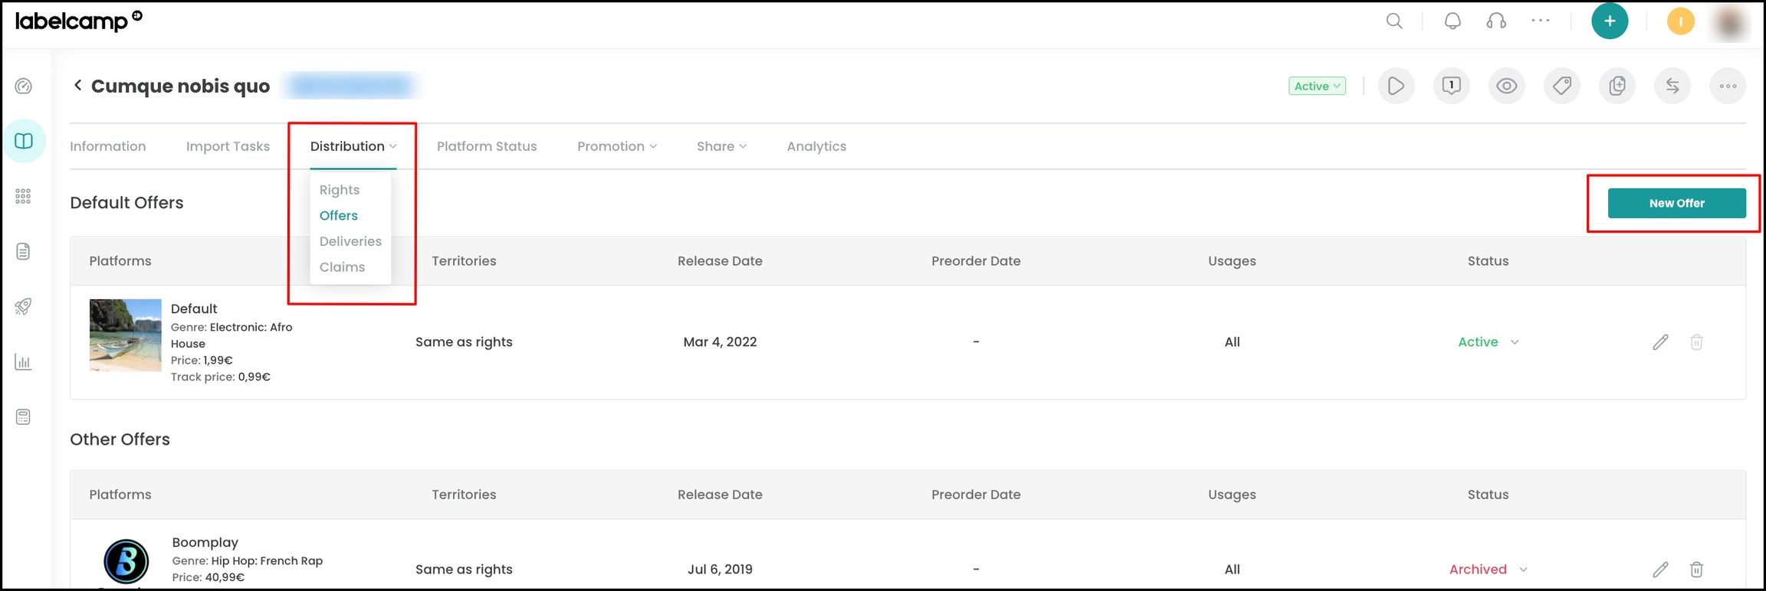Select Rights in the Distribution dropdown
The image size is (1766, 591).
[340, 190]
